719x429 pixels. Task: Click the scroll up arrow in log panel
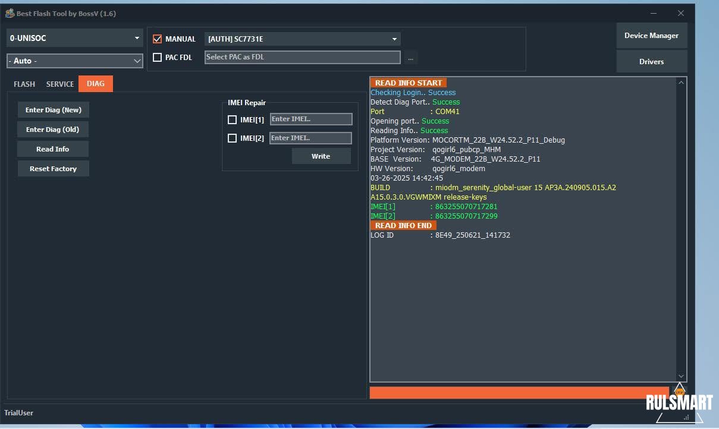(x=681, y=83)
